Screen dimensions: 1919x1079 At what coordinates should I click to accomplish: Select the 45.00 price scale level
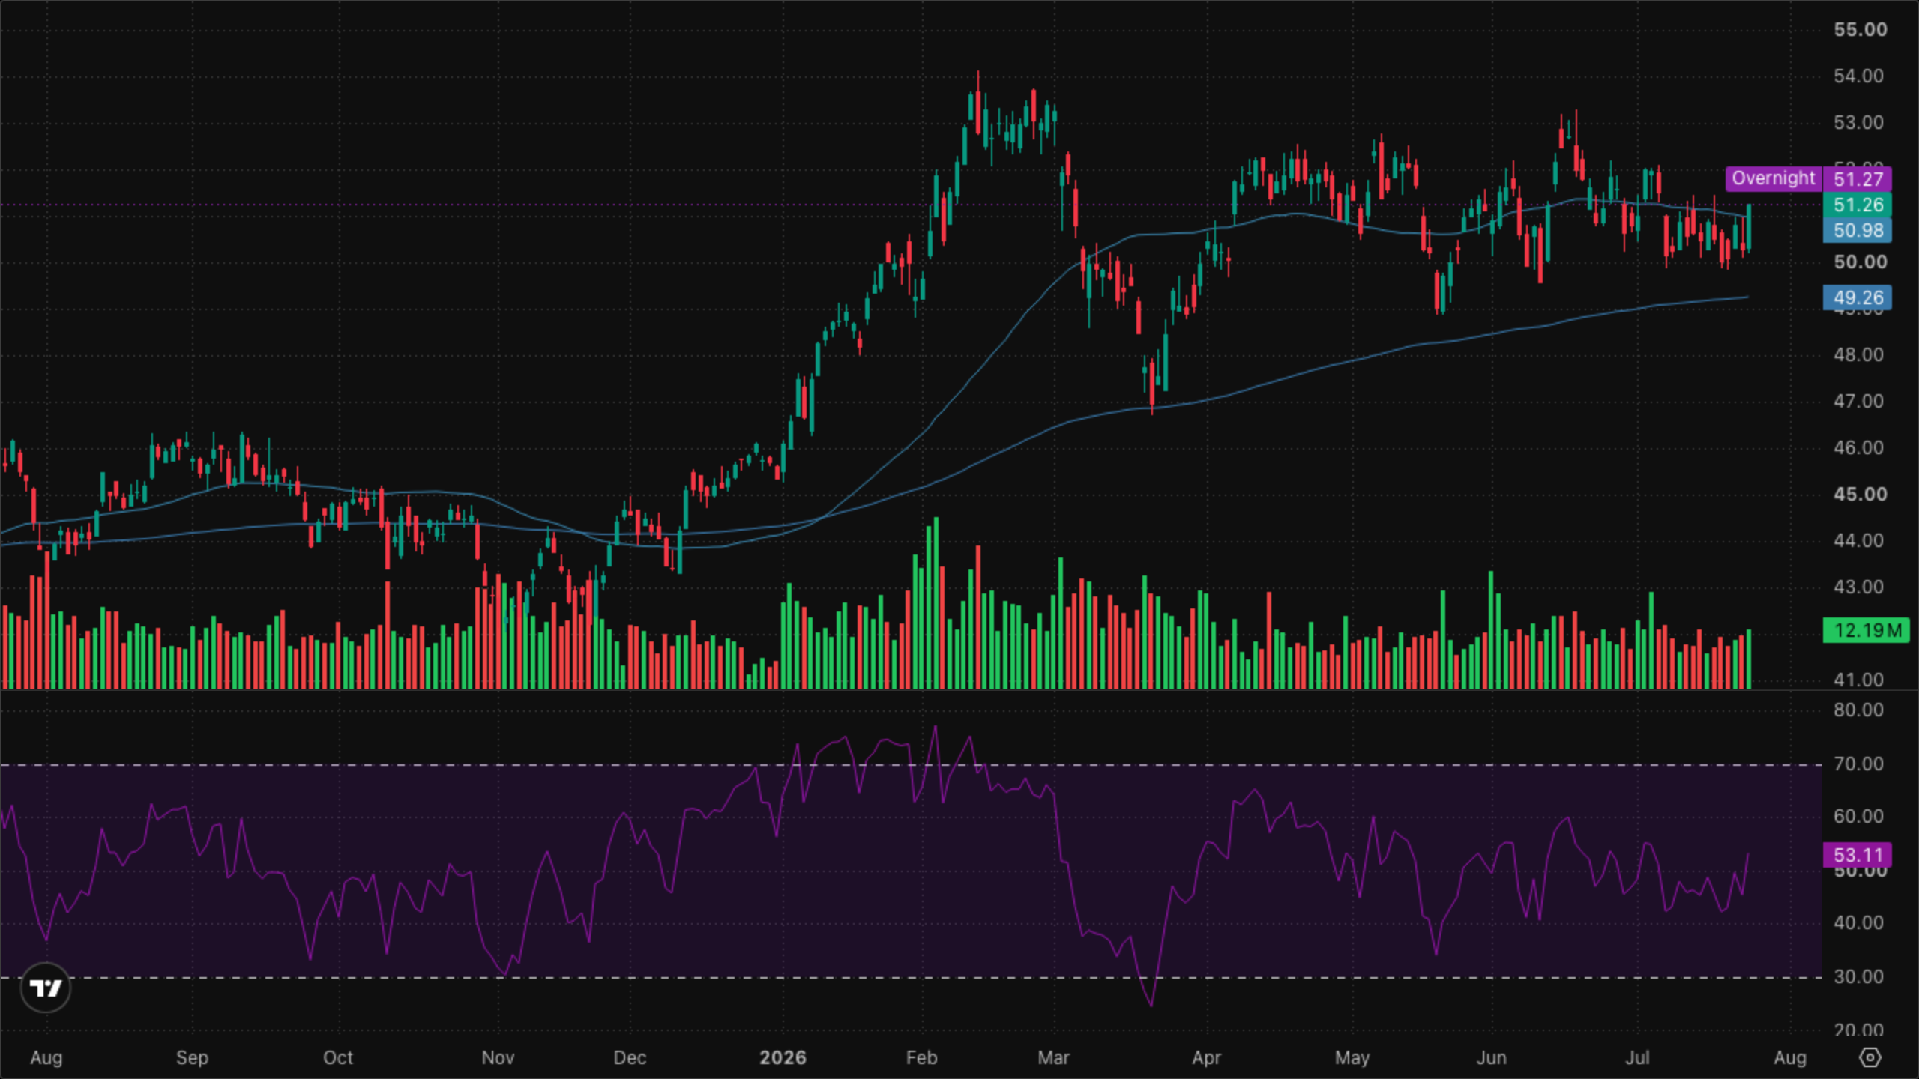[1860, 495]
